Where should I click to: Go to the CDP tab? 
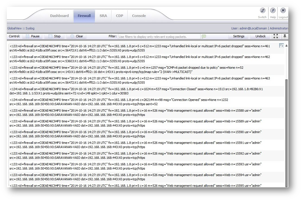tap(120, 16)
